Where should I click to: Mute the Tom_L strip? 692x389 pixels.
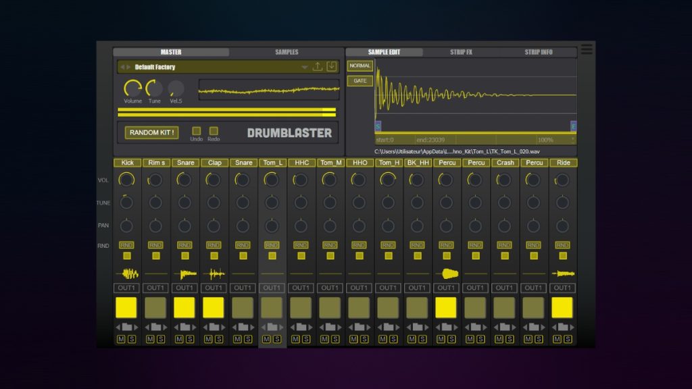(266, 339)
